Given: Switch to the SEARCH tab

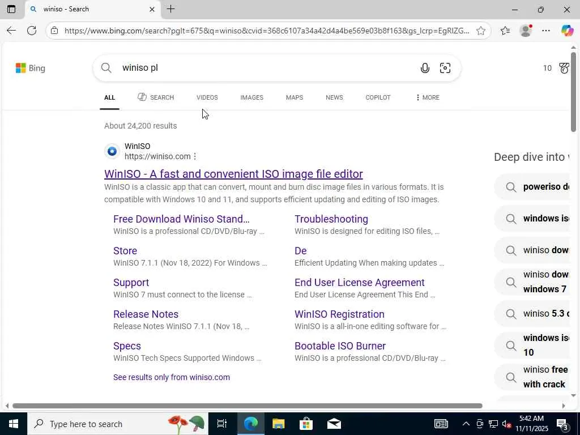Looking at the screenshot, I should pyautogui.click(x=156, y=97).
